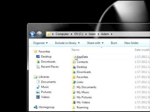The width and height of the screenshot is (150, 112).
Task: Select the AppData folder name
Action: coord(82,57)
